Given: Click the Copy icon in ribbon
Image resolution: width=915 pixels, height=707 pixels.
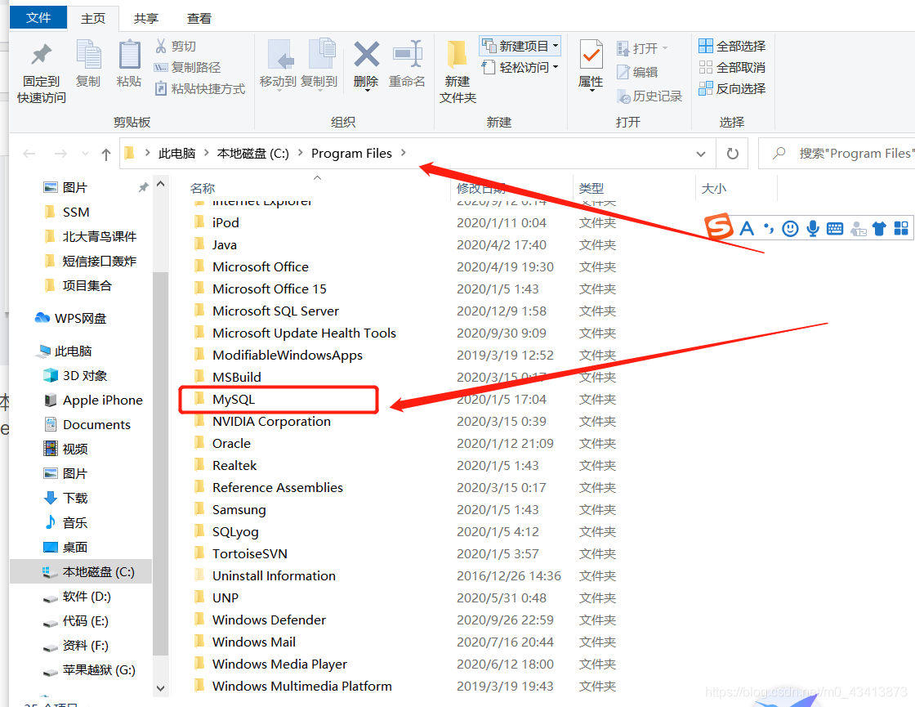Looking at the screenshot, I should [89, 54].
